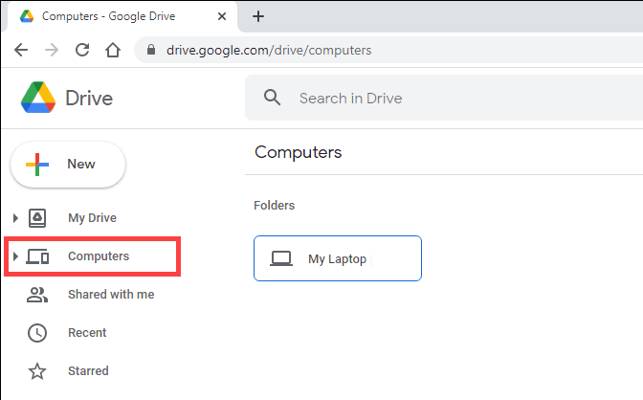
Task: Expand the My Drive tree arrow
Action: pos(15,218)
